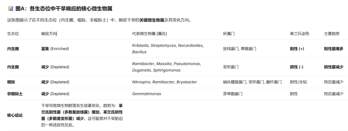Click the 阳性 (+) Gram stain cell
Screen dimensions: 348x131
coord(297,49)
